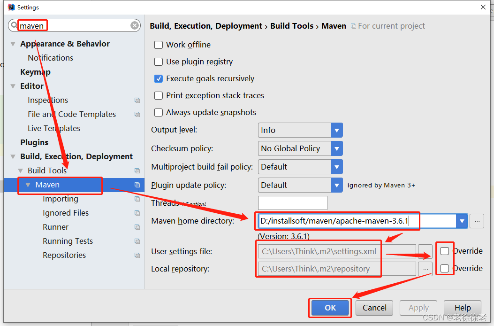Enable Always update snapshots checkbox
This screenshot has width=494, height=326.
coord(159,112)
